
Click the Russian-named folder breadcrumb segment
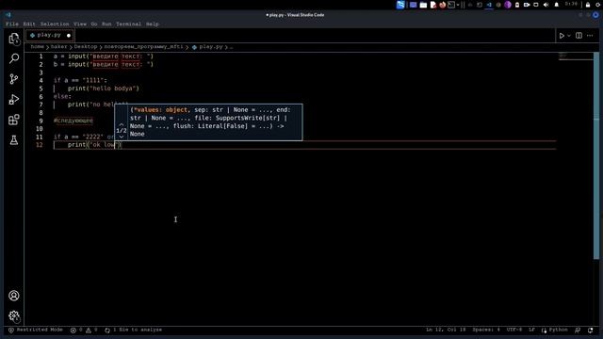click(x=143, y=47)
